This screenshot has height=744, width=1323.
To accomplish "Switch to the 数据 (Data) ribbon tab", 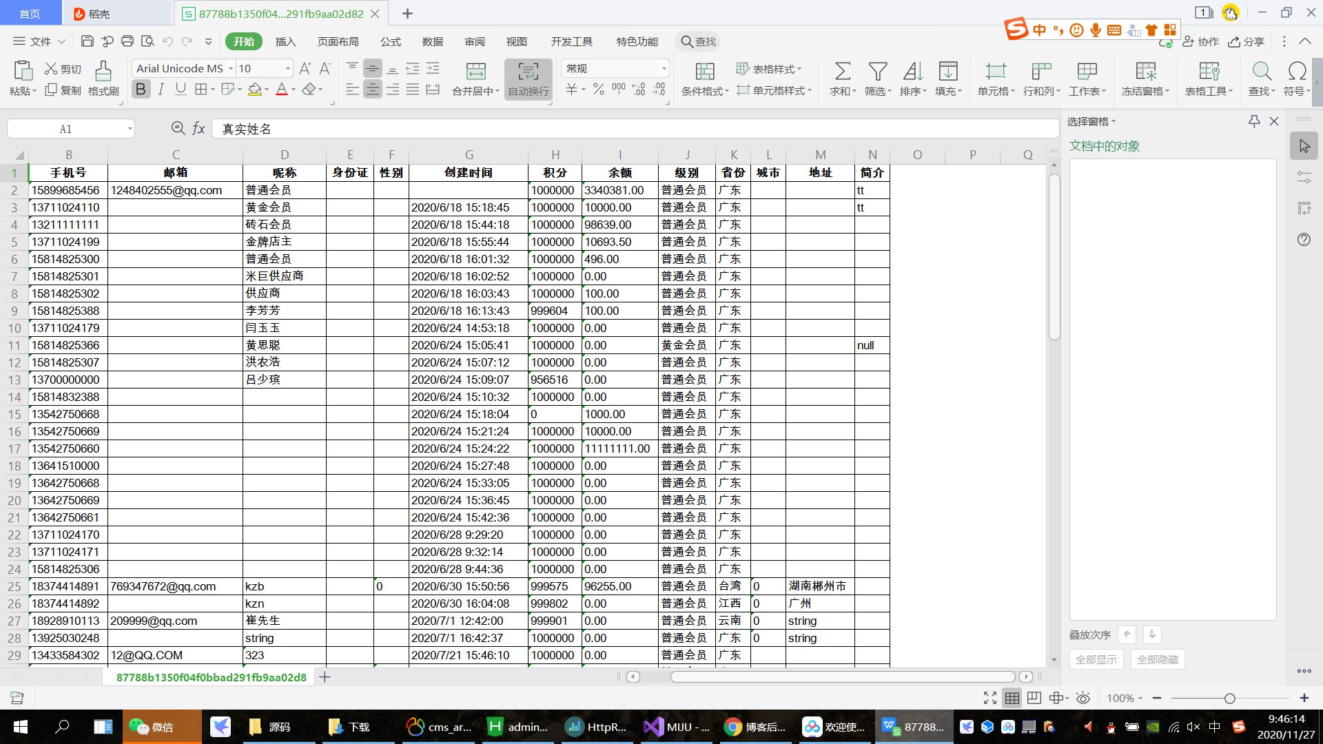I will tap(432, 41).
